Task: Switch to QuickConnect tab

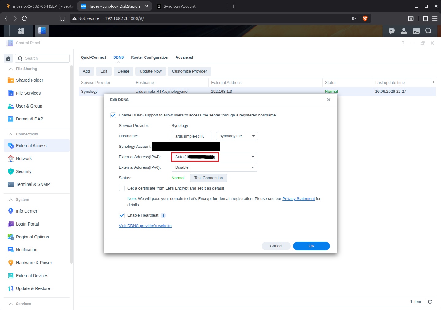Action: click(93, 57)
